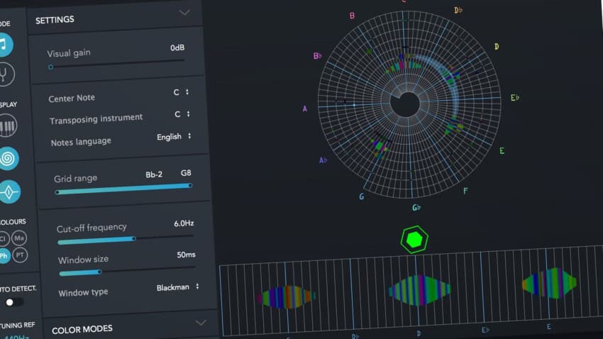Choose the PT colour mode
603x339 pixels.
(20, 255)
